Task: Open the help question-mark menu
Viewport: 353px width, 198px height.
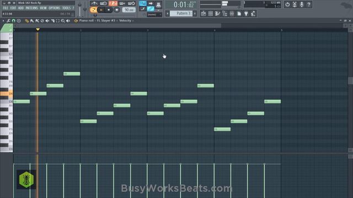Action: pos(73,8)
